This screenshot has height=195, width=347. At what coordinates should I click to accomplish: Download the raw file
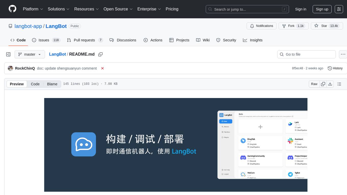coord(330,84)
